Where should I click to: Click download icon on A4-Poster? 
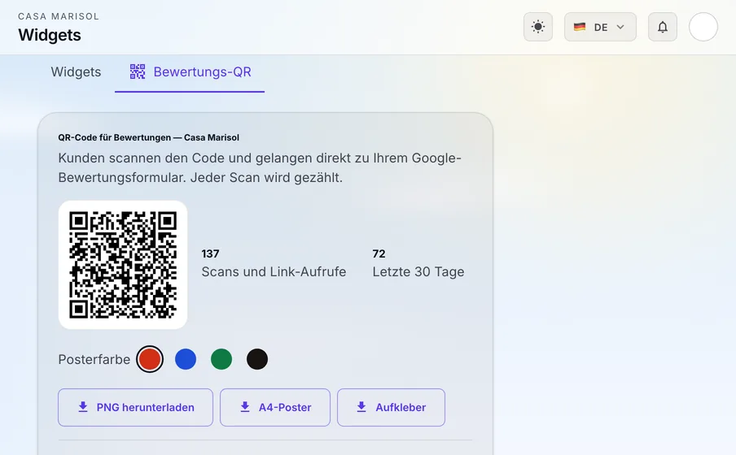[245, 407]
